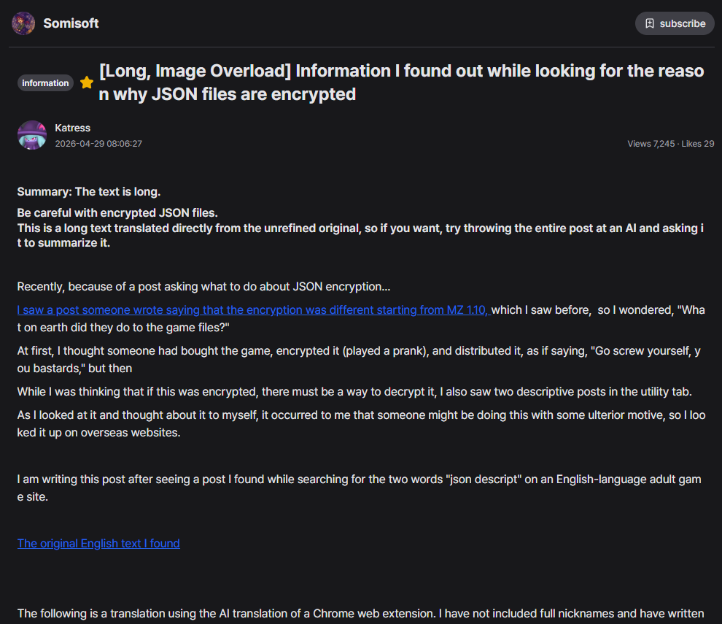The image size is (722, 624).
Task: Click the paragraph about the Chrome web extension translation
Action: tap(360, 614)
